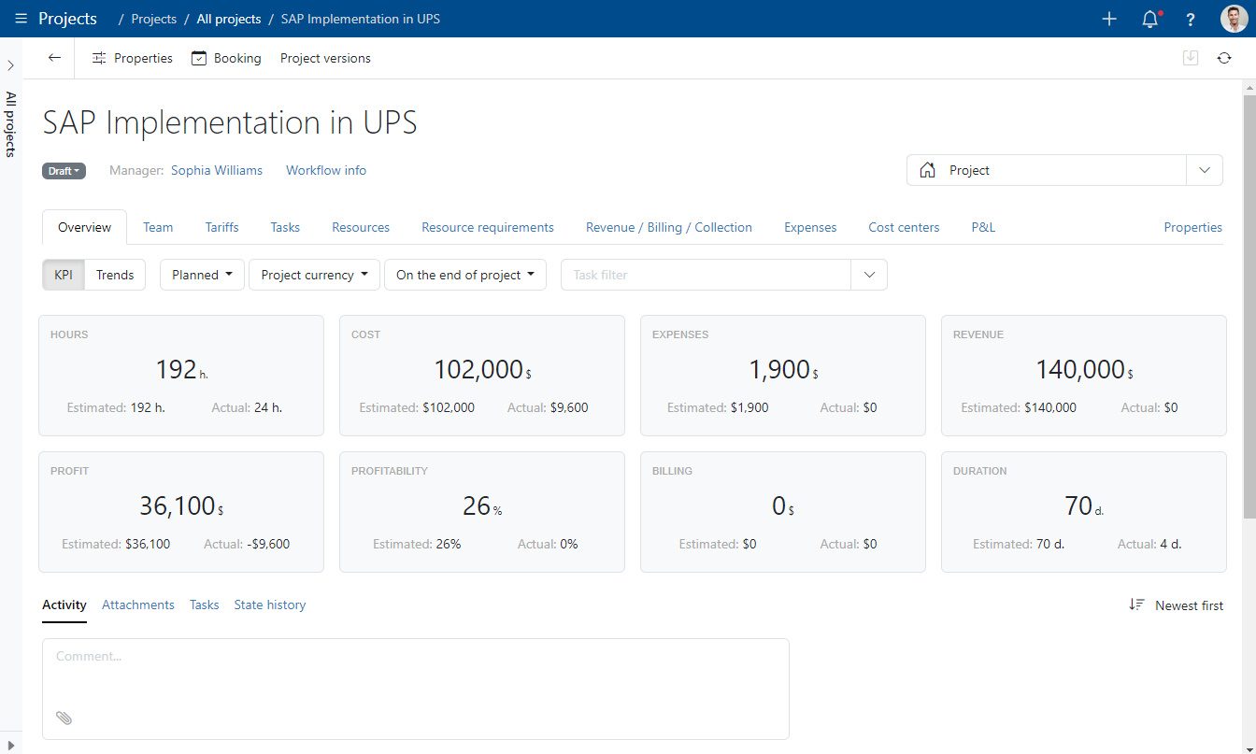Screen dimensions: 1256x754
Task: Click the Profitability value 26 %
Action: (x=482, y=506)
